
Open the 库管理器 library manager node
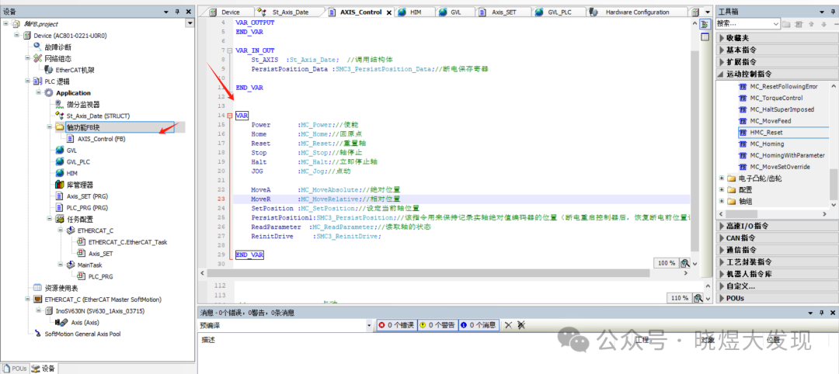79,185
